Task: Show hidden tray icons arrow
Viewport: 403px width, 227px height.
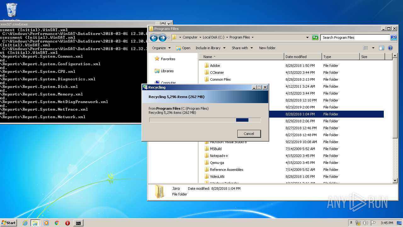Action: tap(351, 223)
